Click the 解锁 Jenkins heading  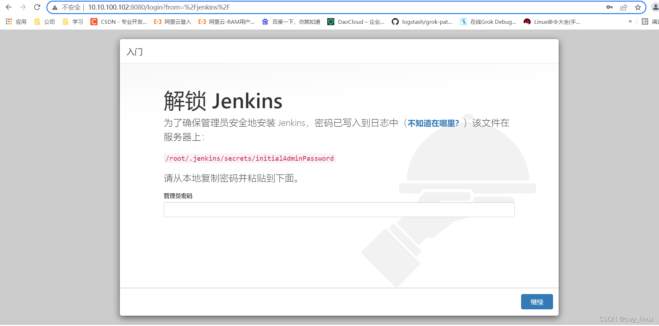coord(223,101)
